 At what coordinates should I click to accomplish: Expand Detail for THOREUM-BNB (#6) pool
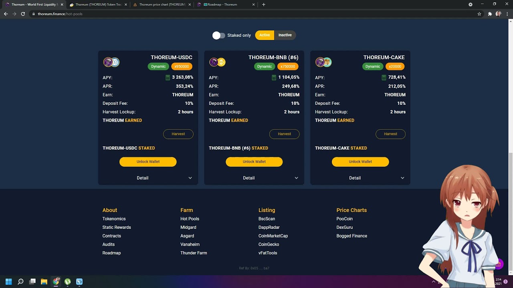click(254, 178)
